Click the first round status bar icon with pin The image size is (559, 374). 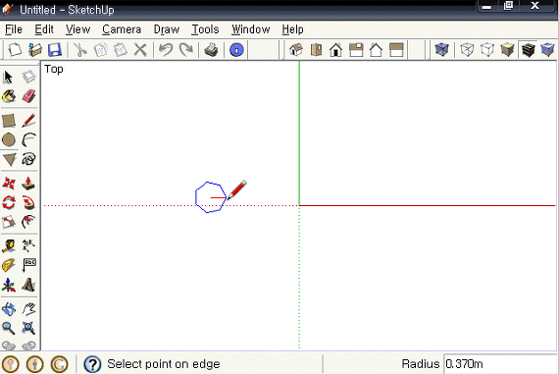11,364
